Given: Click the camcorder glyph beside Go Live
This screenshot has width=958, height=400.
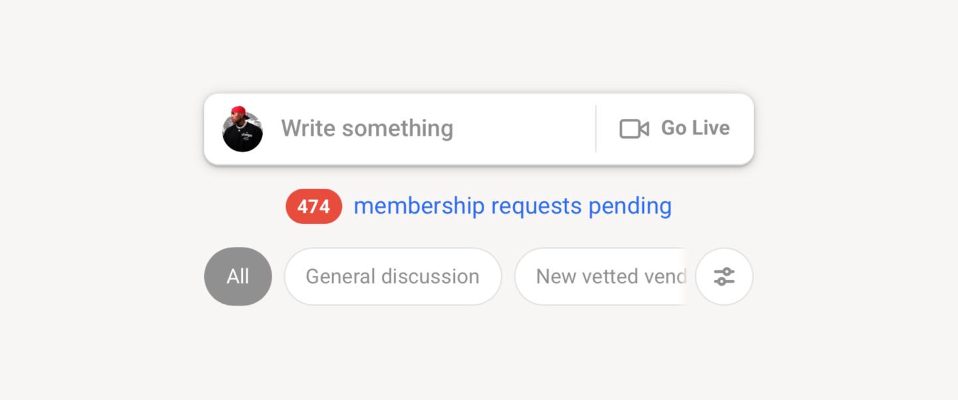Looking at the screenshot, I should coord(634,129).
